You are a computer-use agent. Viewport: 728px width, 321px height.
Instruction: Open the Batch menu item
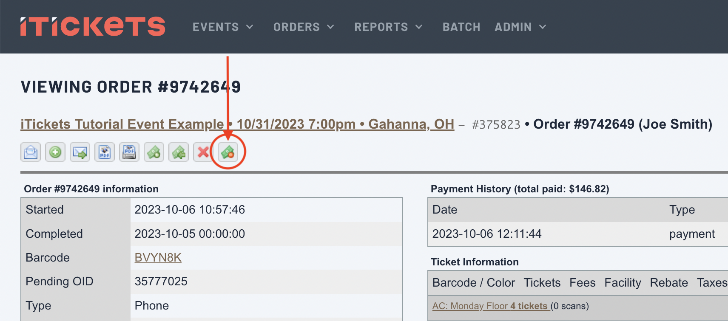tap(461, 27)
